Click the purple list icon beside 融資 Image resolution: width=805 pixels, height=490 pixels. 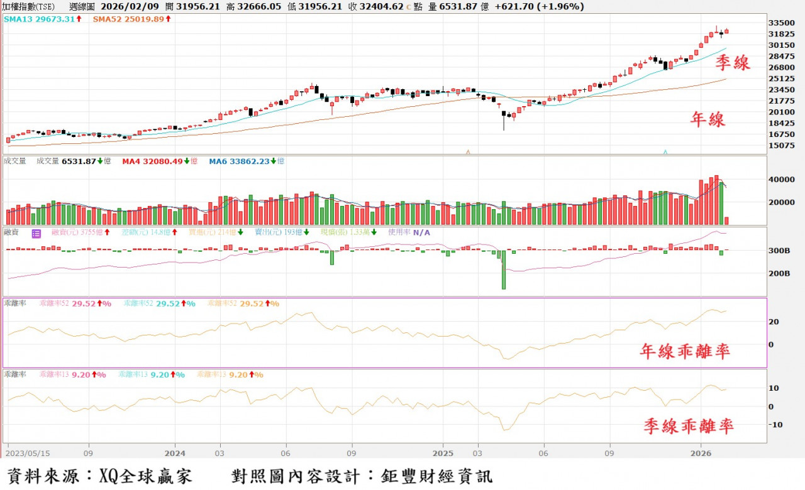coord(36,233)
